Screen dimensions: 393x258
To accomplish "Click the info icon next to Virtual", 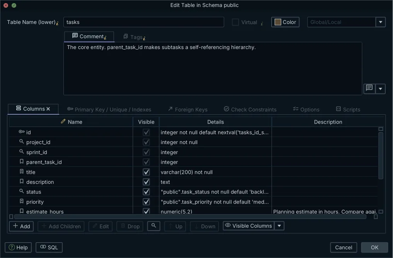I will (x=261, y=24).
